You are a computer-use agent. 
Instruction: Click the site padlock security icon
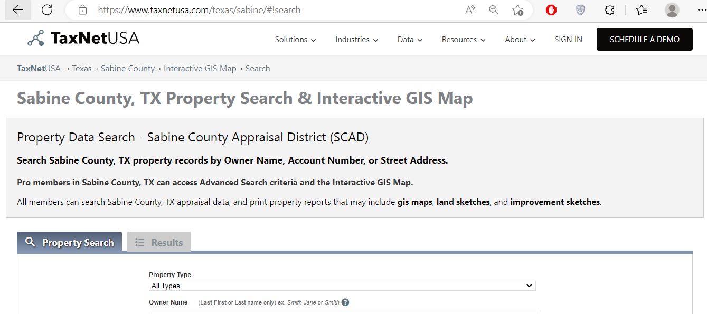(x=82, y=10)
